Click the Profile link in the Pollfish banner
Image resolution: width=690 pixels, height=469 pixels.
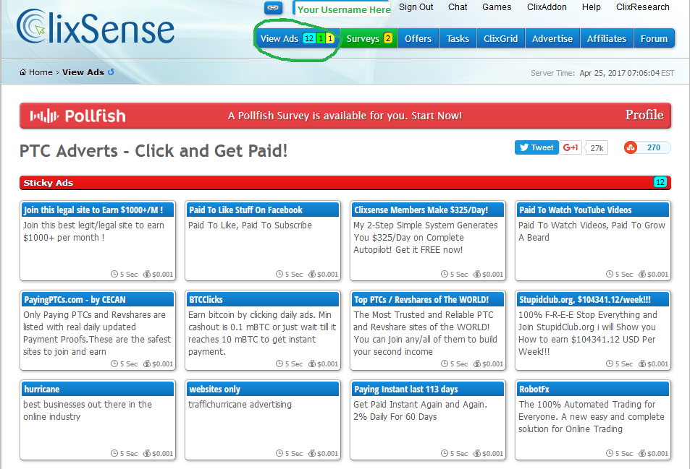click(644, 115)
